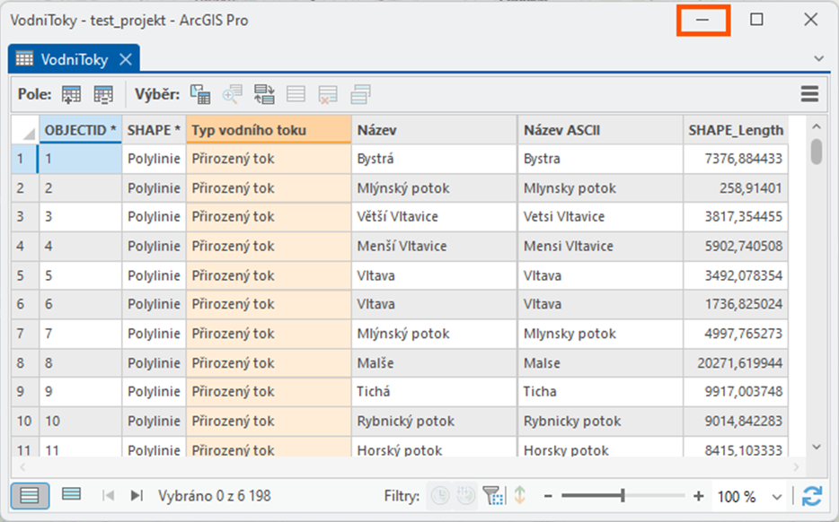Click the length value 9917,003748
839x522 pixels.
pyautogui.click(x=736, y=392)
